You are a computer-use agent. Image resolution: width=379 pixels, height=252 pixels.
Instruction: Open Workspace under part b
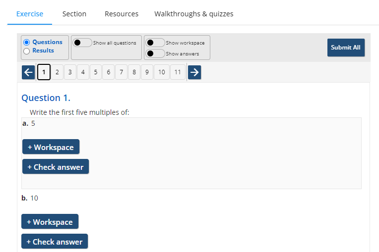coord(50,222)
